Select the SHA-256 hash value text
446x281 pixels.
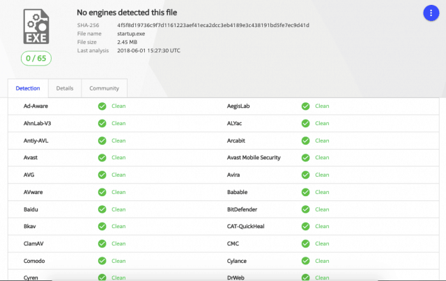point(213,25)
